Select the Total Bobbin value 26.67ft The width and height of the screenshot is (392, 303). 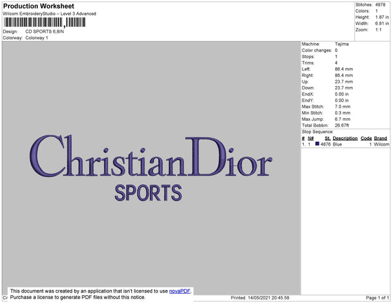(342, 125)
